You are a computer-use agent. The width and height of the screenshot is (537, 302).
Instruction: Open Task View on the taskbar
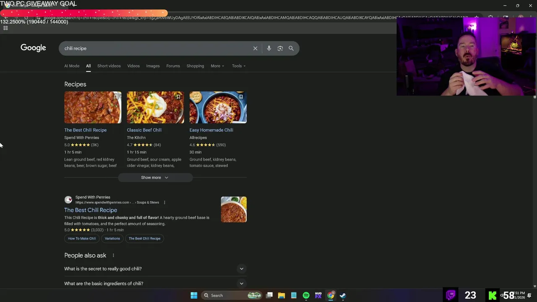[x=269, y=295]
